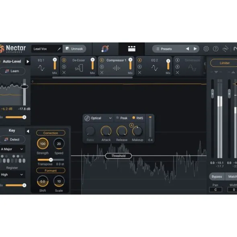Select the Dimension module wave icon
Image resolution: width=237 pixels, height=237 pixels.
[x=192, y=68]
